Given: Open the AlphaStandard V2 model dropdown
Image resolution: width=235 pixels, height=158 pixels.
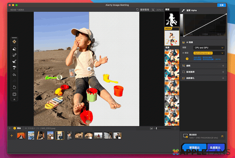Looking at the screenshot, I should click(209, 53).
